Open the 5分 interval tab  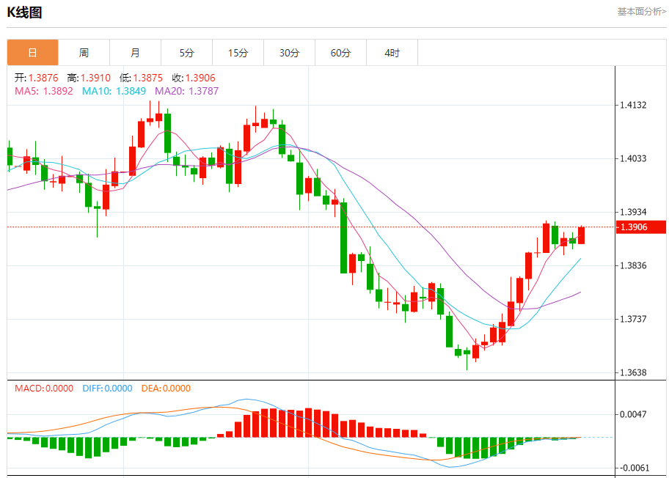(186, 53)
